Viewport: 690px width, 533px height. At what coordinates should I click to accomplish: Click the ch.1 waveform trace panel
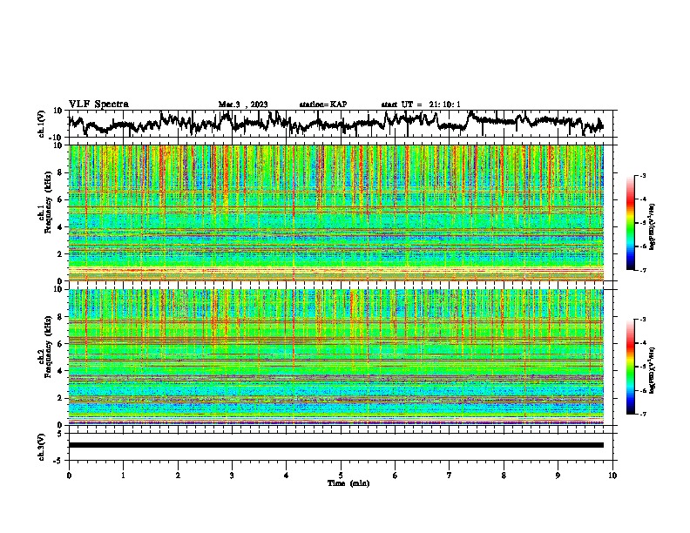(x=341, y=124)
